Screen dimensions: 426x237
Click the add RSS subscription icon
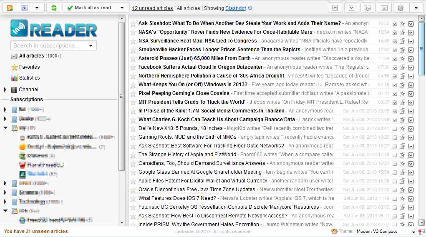(x=10, y=8)
